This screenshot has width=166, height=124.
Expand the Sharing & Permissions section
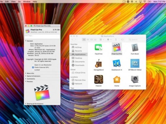[x=26, y=104]
